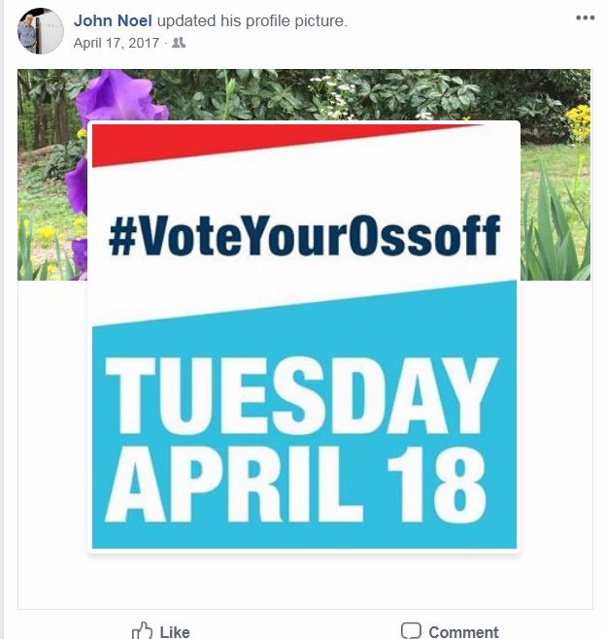Click the "updated his profile picture" text

[x=252, y=20]
